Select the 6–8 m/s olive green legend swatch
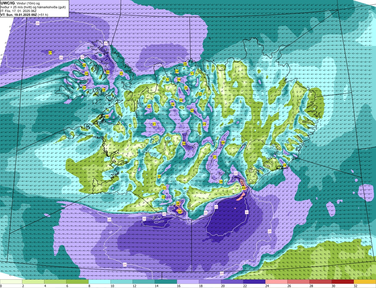The width and height of the screenshot is (376, 288). 78,282
